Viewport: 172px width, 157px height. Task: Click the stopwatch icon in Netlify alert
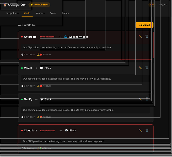point(22,117)
